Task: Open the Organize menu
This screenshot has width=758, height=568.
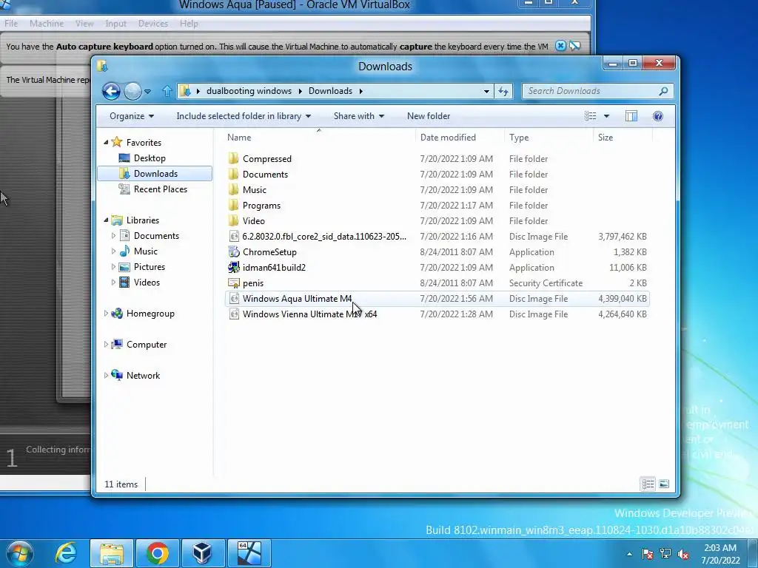Action: tap(132, 116)
